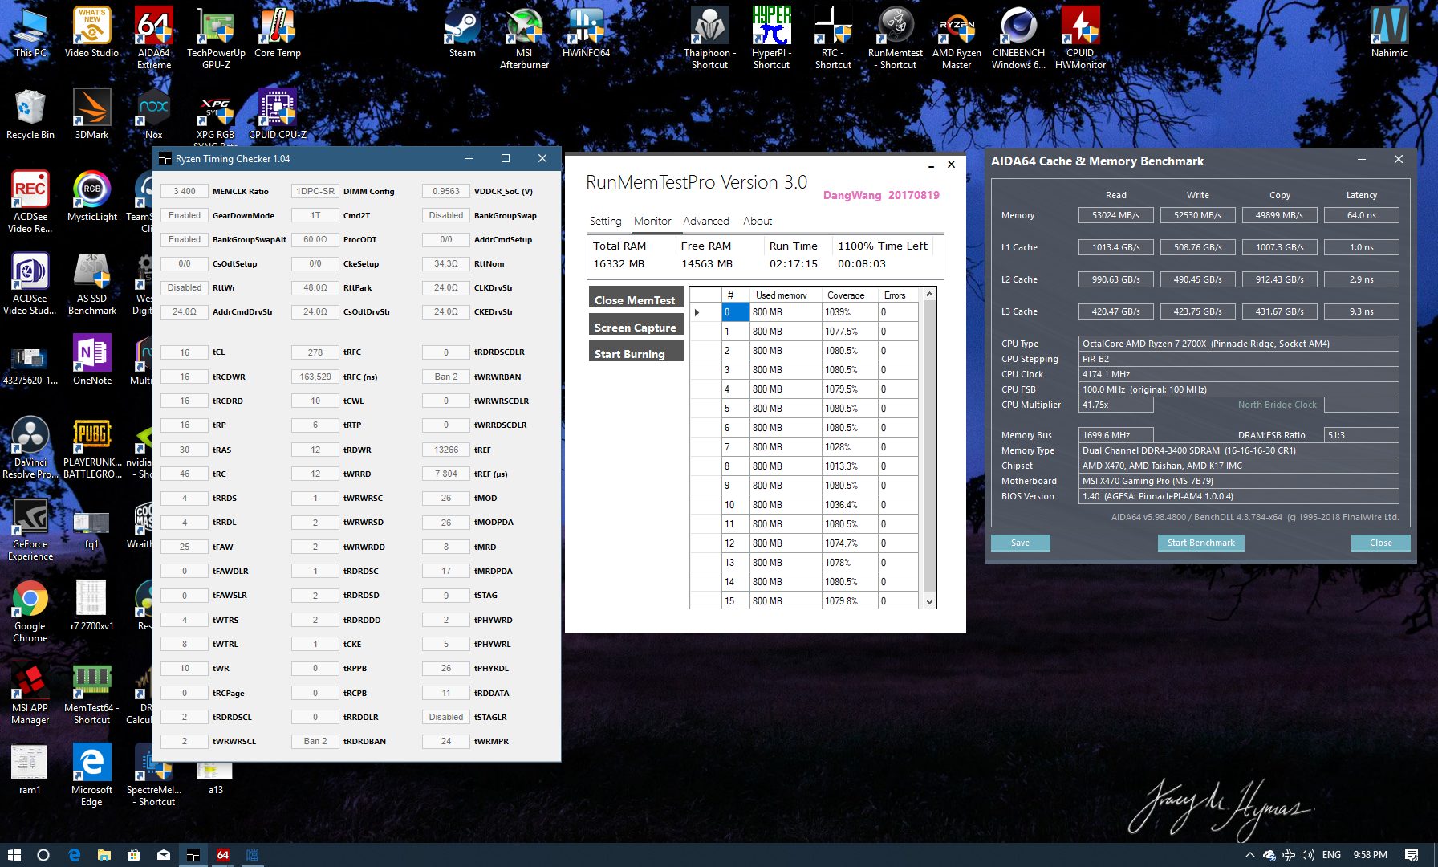Open CPUID CPU-Z desktop icon
1438x867 pixels.
point(277,114)
